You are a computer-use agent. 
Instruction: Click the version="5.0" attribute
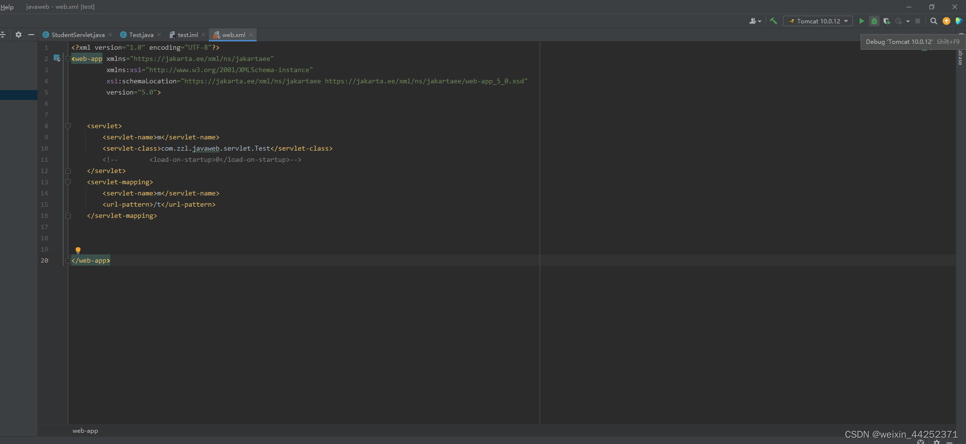[x=132, y=92]
